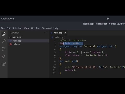
Task: Click C++ file icon beside hello.cpp in explorer
Action: 11,41
